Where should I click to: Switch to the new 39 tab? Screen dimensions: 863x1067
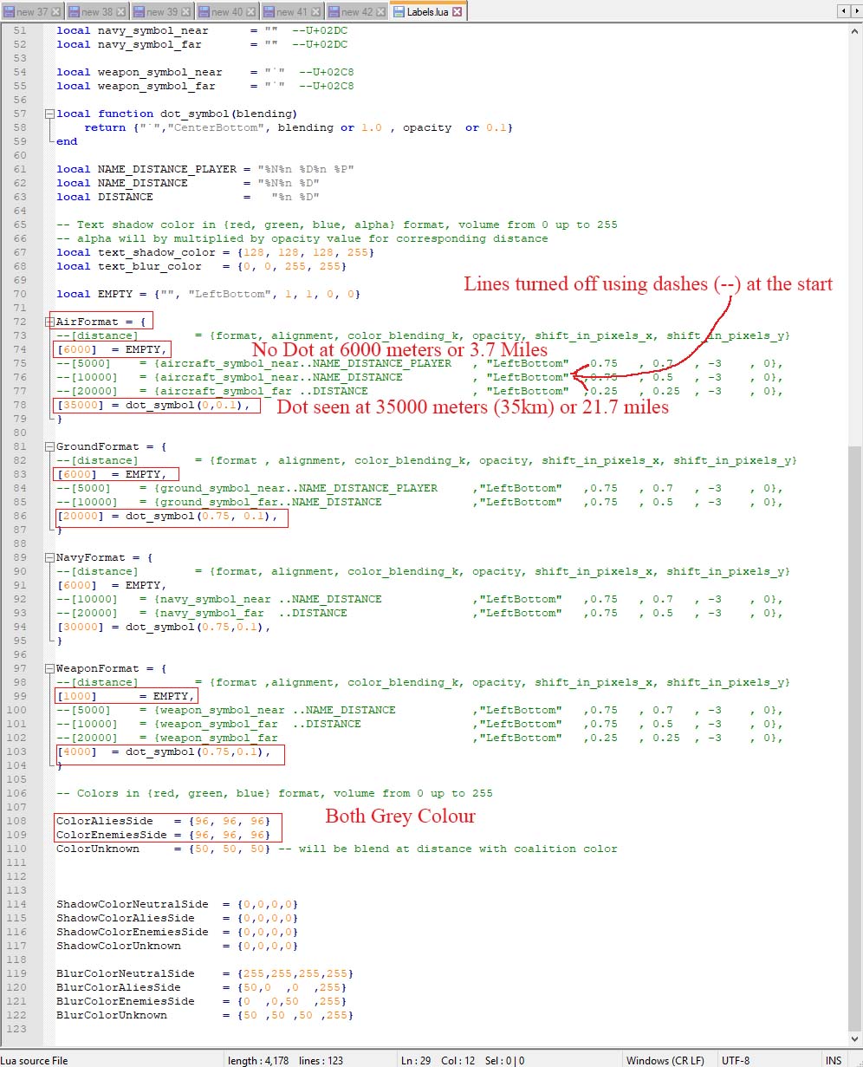[x=162, y=12]
